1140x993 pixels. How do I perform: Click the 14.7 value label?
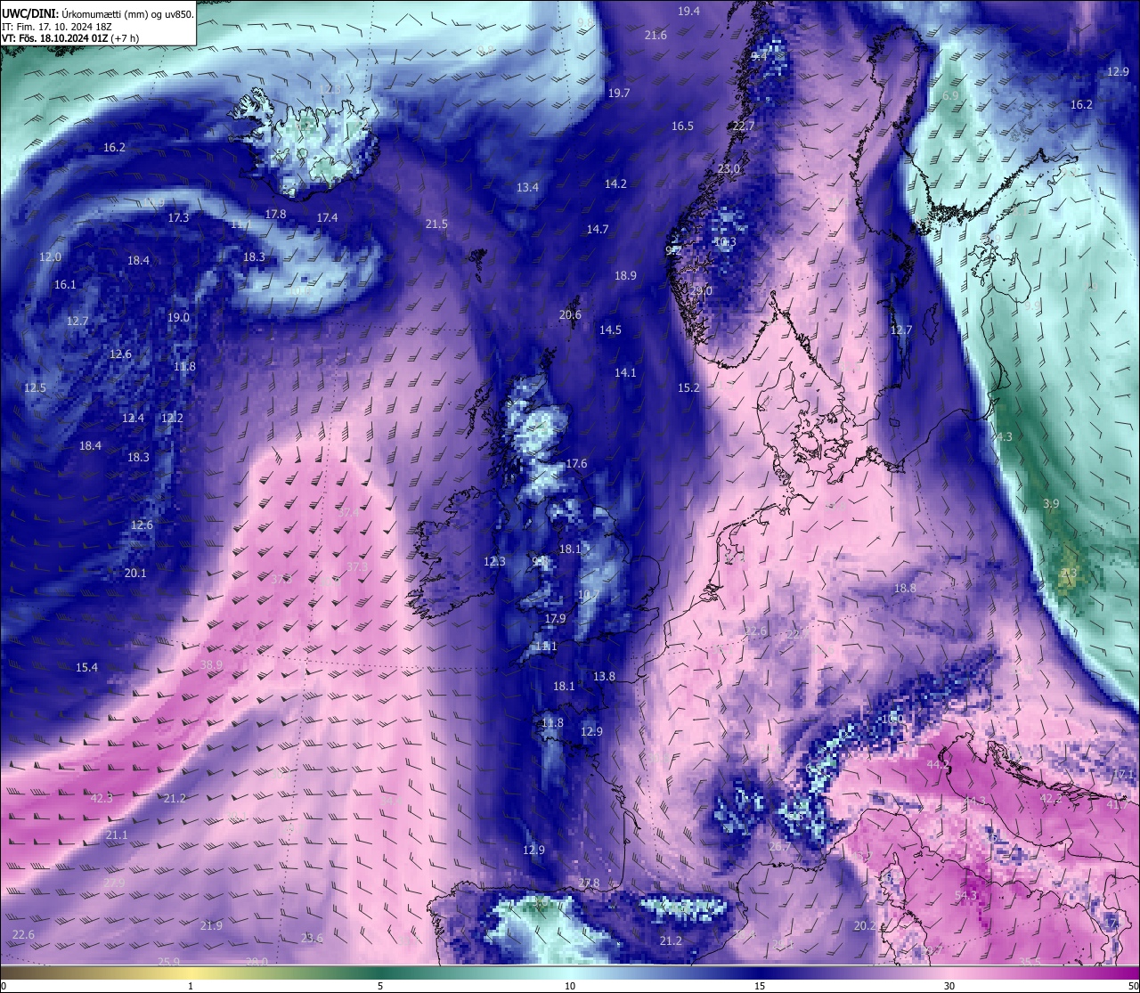[x=598, y=229]
